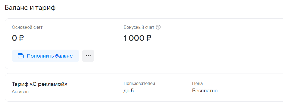The height and width of the screenshot is (111, 283).
Task: Select the «Цена» column label
Action: [197, 83]
